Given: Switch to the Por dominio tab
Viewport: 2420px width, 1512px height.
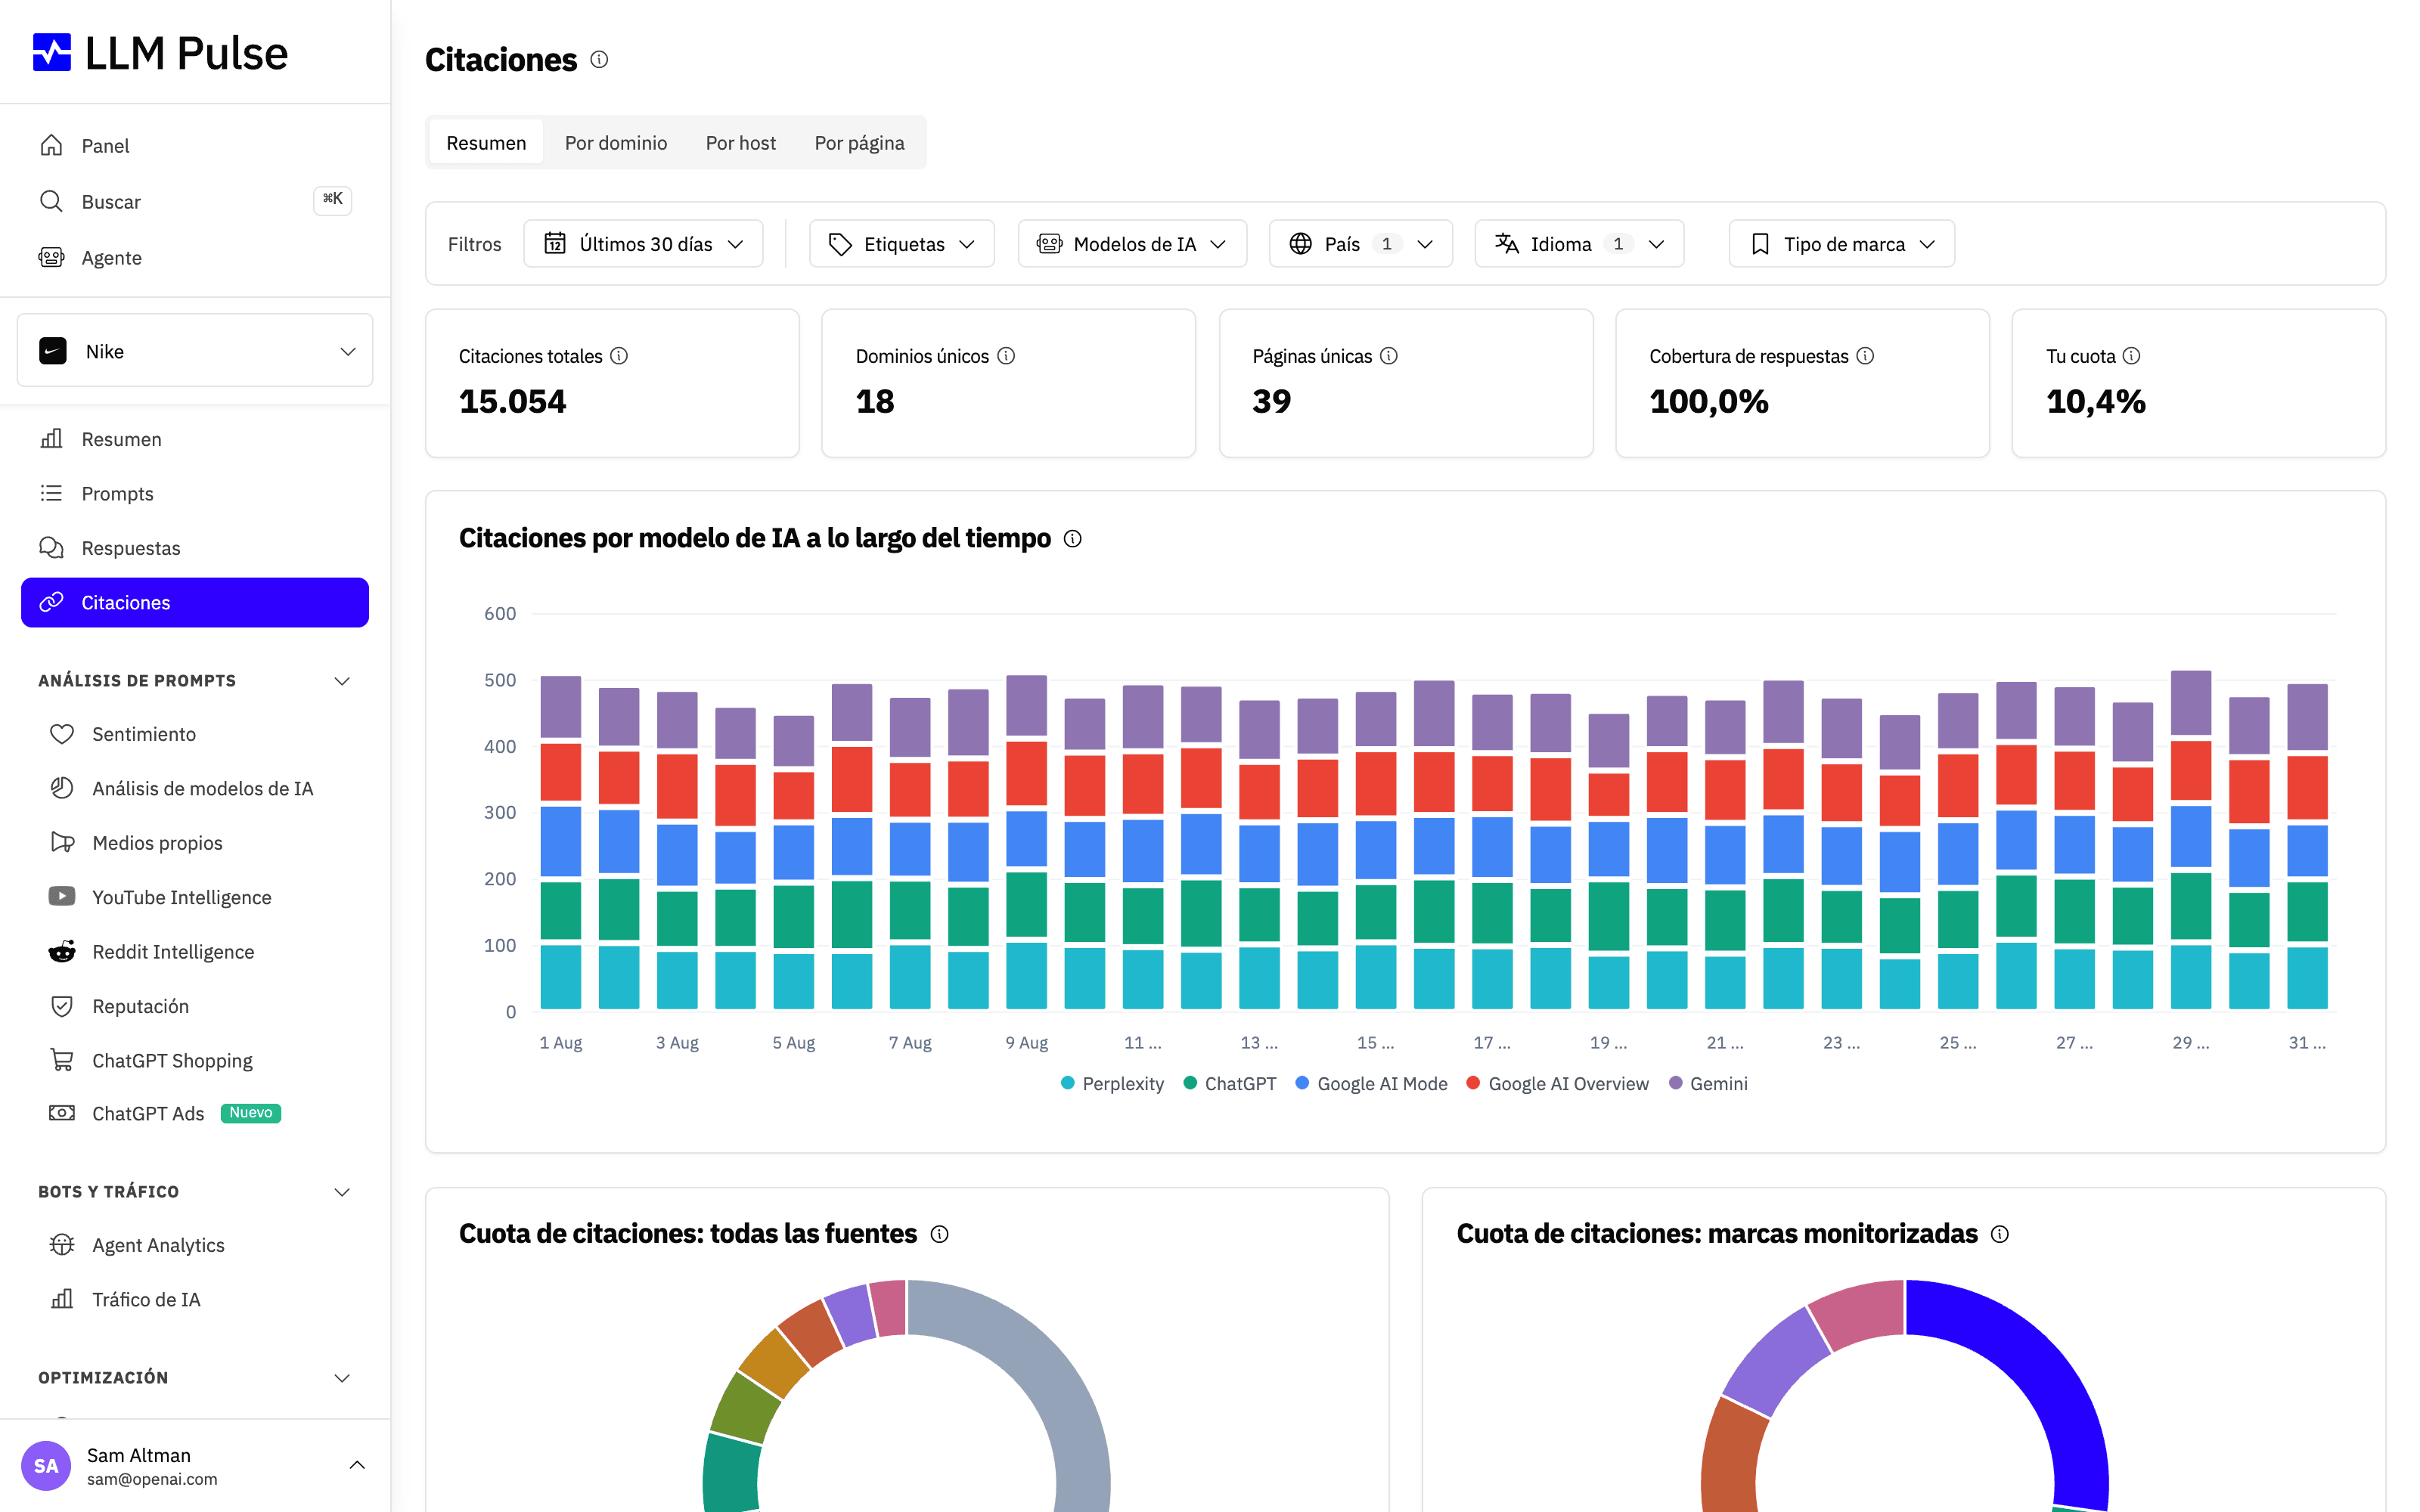Looking at the screenshot, I should (x=616, y=143).
